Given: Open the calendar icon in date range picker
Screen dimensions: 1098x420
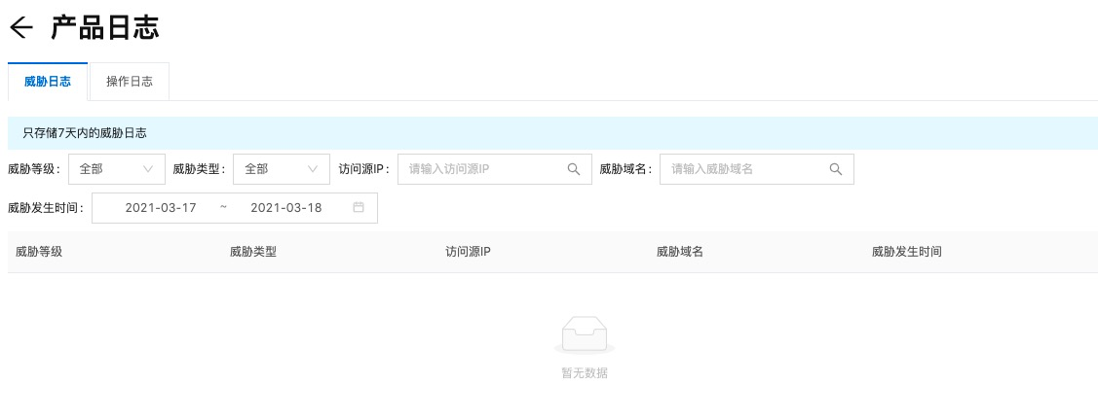Looking at the screenshot, I should pos(359,207).
